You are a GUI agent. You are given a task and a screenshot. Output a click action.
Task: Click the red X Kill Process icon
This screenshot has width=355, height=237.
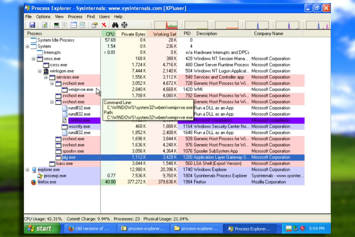coord(104,25)
